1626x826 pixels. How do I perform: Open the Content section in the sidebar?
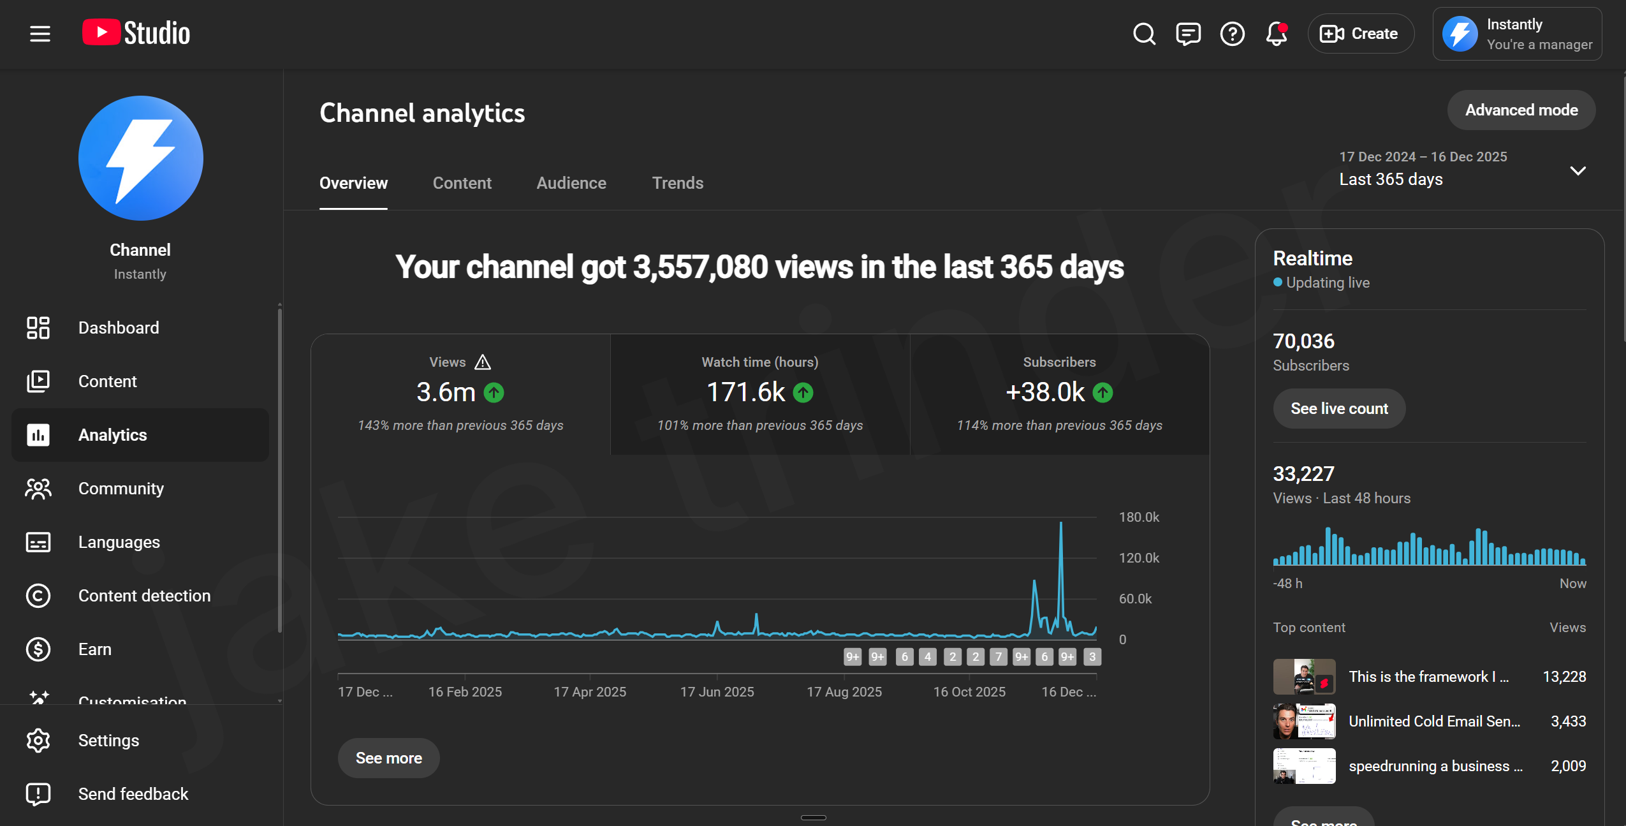[38, 381]
